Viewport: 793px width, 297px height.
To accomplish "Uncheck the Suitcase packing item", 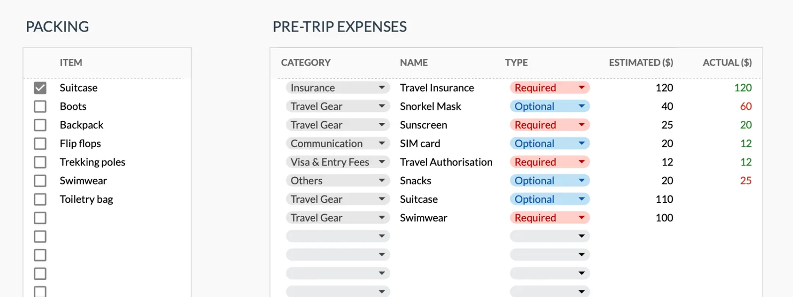I will 40,88.
